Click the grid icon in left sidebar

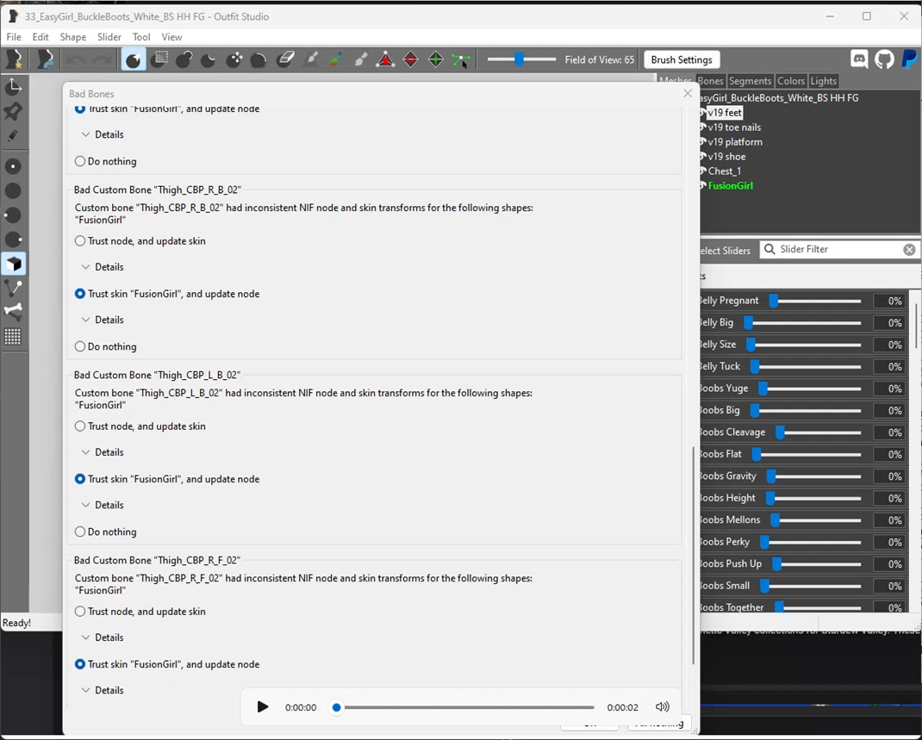[x=13, y=337]
